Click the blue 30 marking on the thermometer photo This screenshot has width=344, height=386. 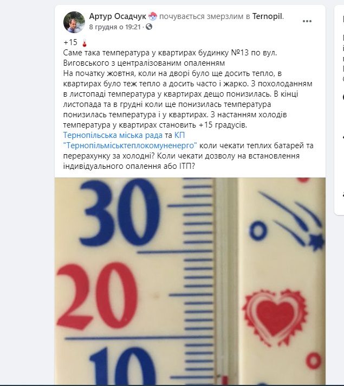point(120,212)
